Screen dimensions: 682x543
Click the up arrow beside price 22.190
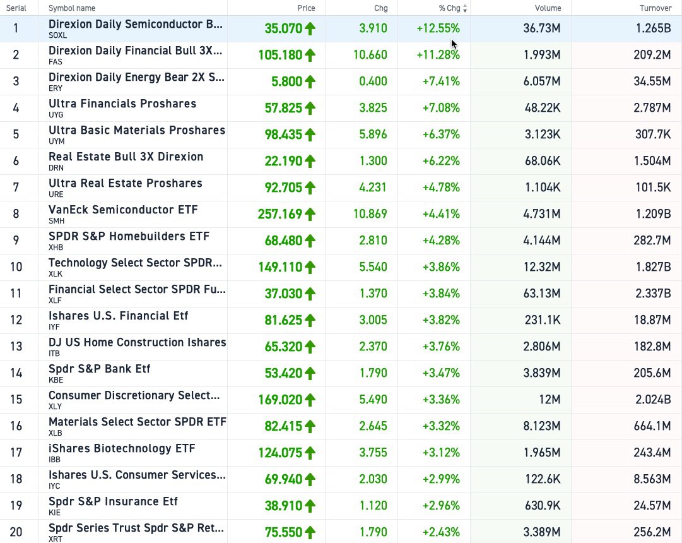tap(310, 162)
